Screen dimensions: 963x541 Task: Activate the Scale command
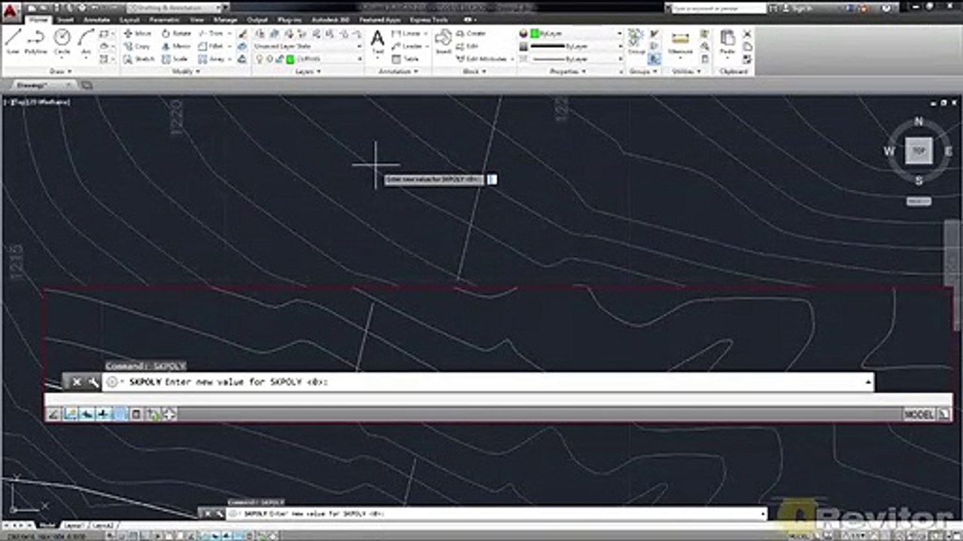(175, 58)
